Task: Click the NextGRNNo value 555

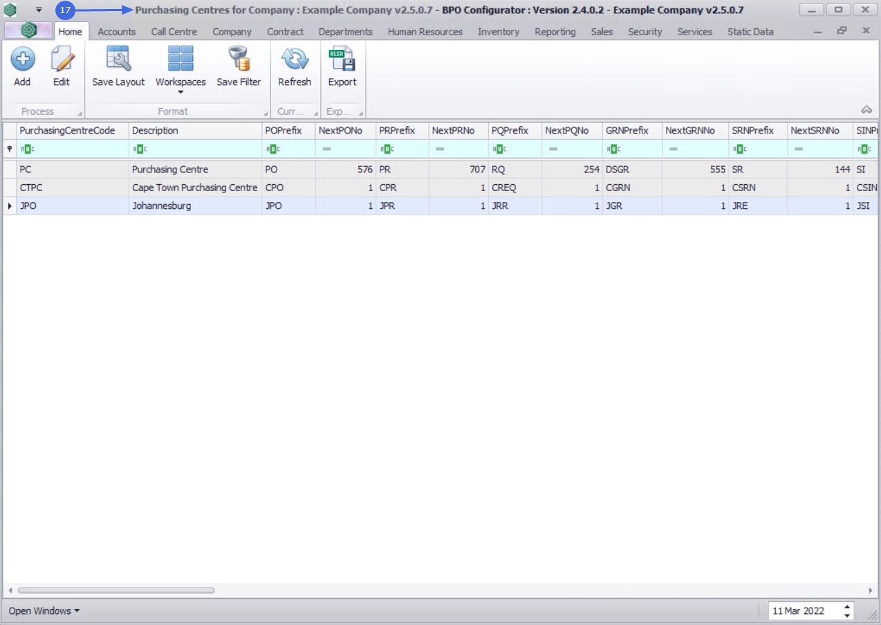Action: coord(695,170)
